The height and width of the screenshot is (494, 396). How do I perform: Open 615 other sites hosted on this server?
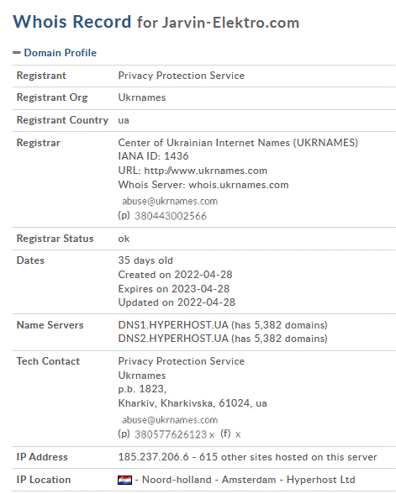point(288,457)
